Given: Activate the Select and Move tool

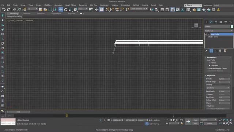Looking at the screenshot, I should pyautogui.click(x=61, y=10).
